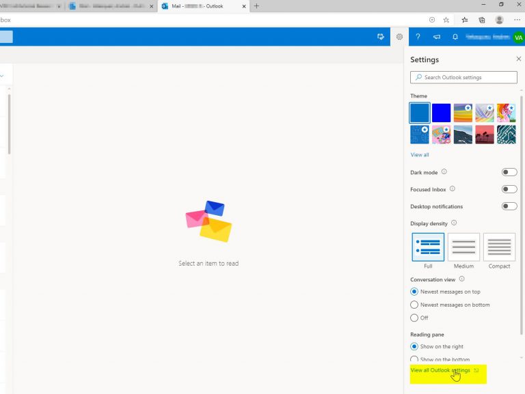Add this page to favorites star
The image size is (525, 394).
pyautogui.click(x=446, y=20)
